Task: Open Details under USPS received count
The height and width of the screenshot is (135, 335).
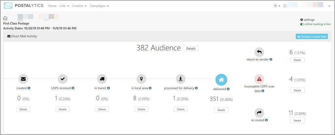Action: 62,109
